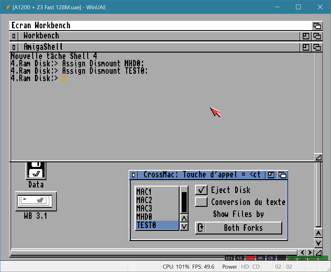Click the HD indicator in WinUAE status bar
331x272 pixels.
[x=245, y=267]
